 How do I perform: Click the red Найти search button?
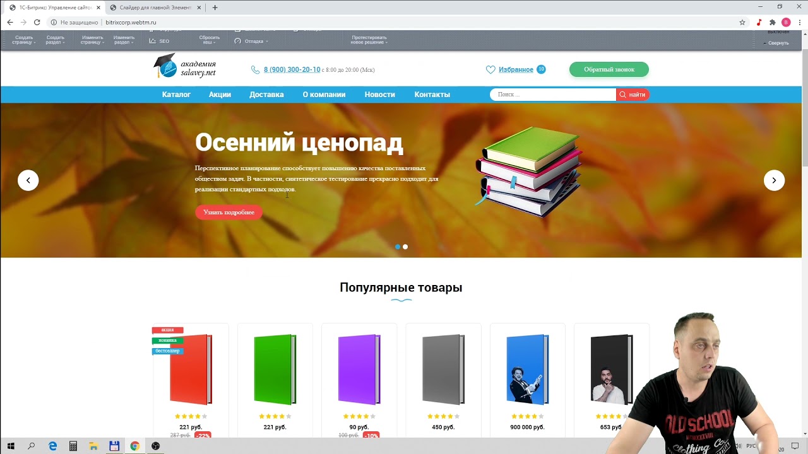[633, 95]
